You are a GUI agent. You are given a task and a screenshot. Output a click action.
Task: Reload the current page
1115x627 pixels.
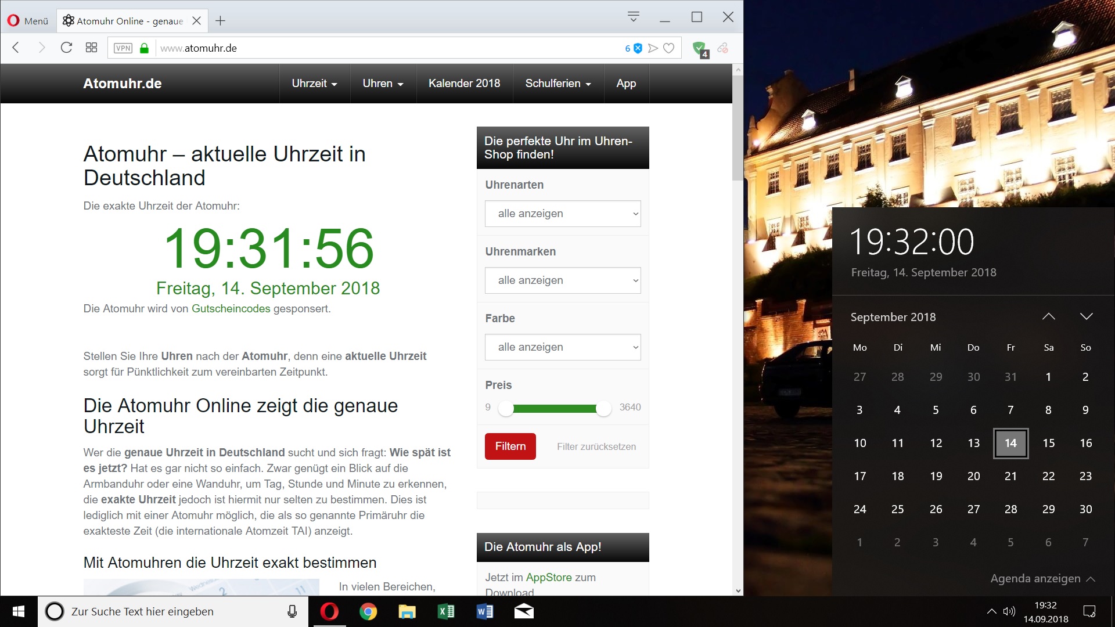[66, 48]
